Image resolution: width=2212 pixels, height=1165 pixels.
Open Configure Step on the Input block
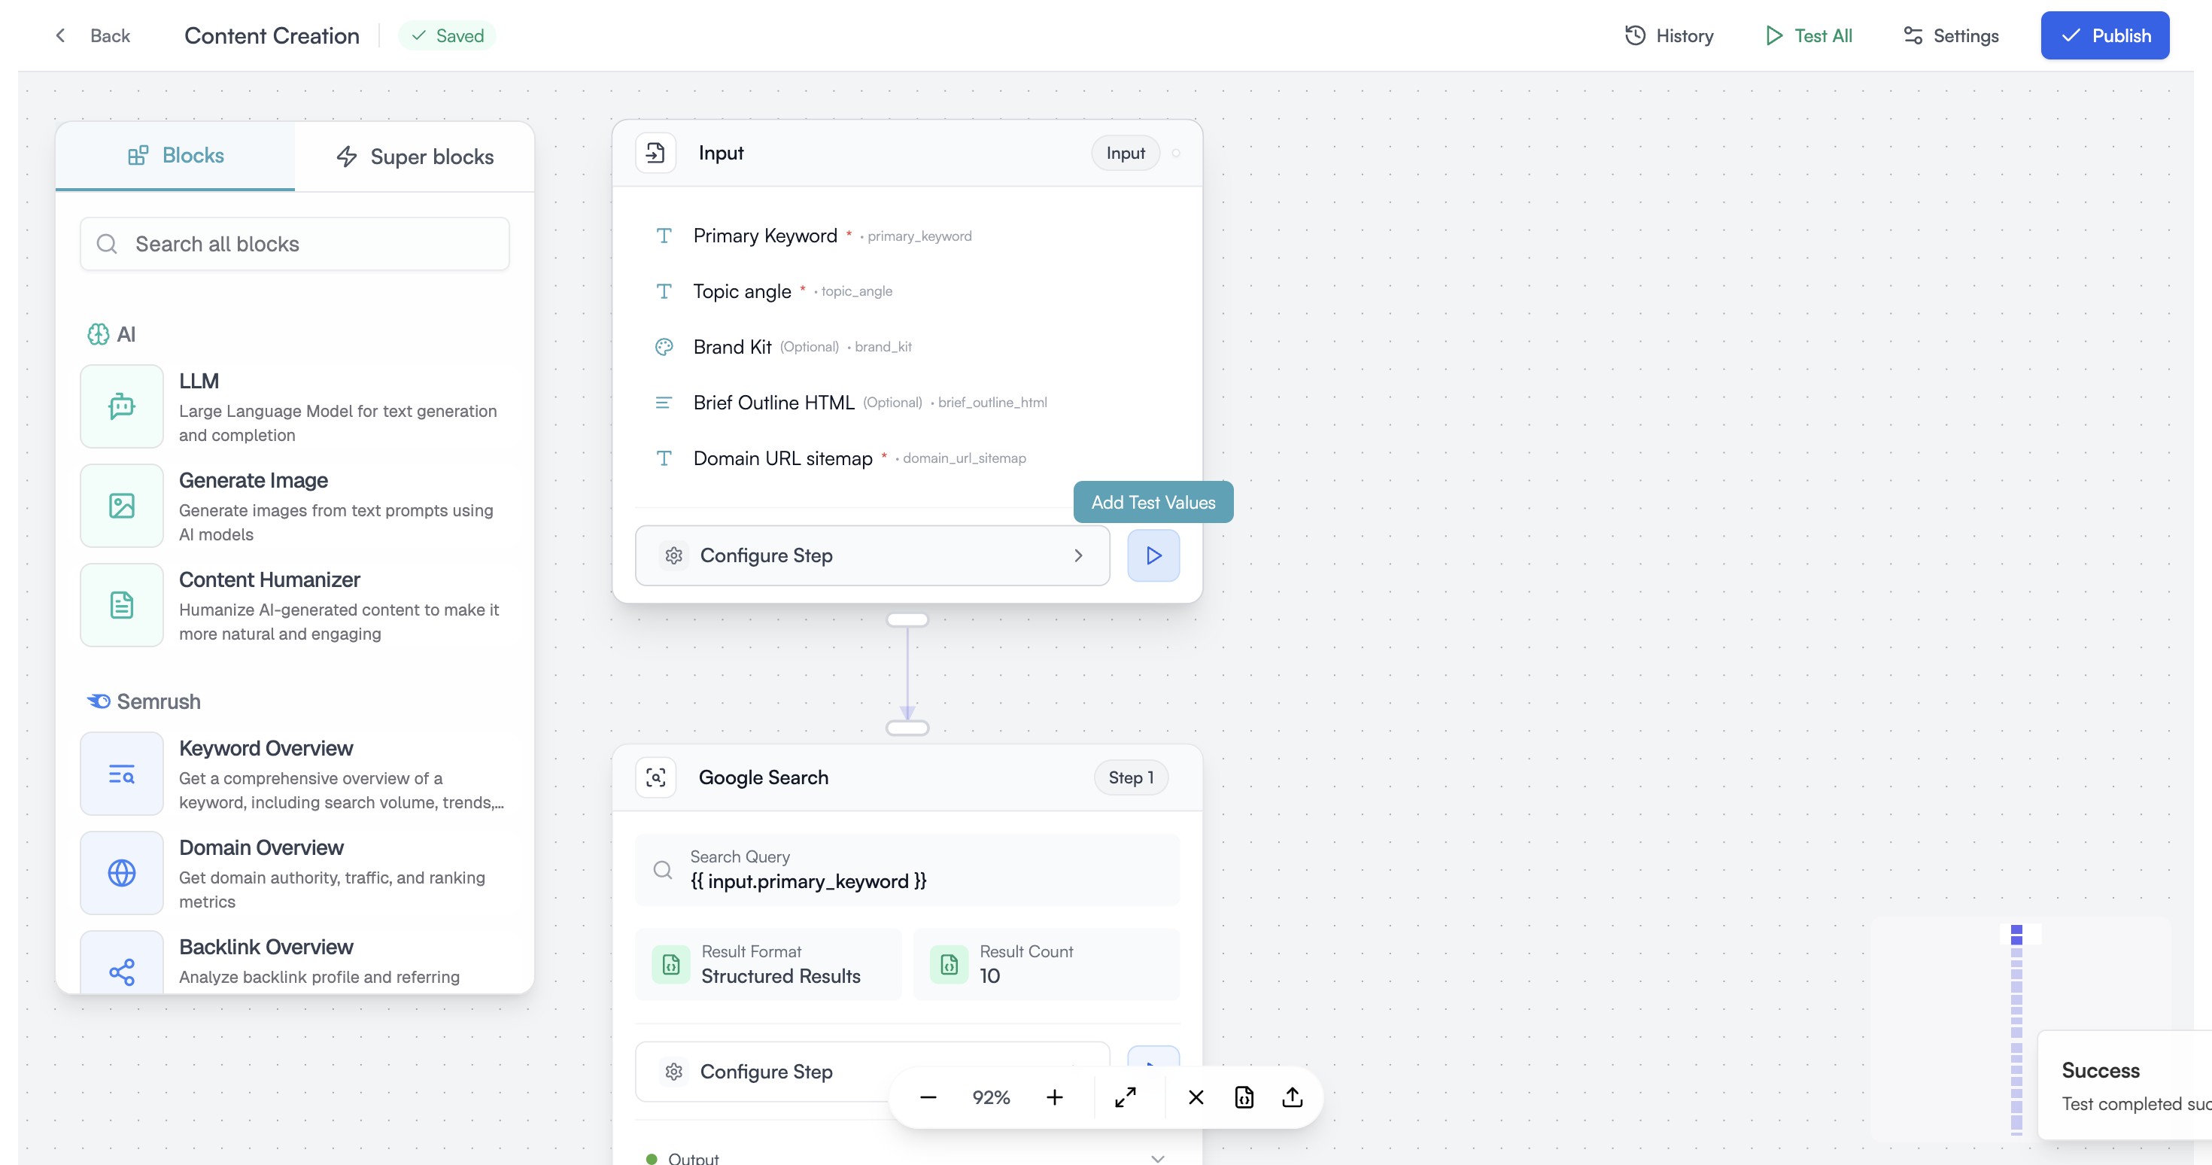[x=871, y=556]
